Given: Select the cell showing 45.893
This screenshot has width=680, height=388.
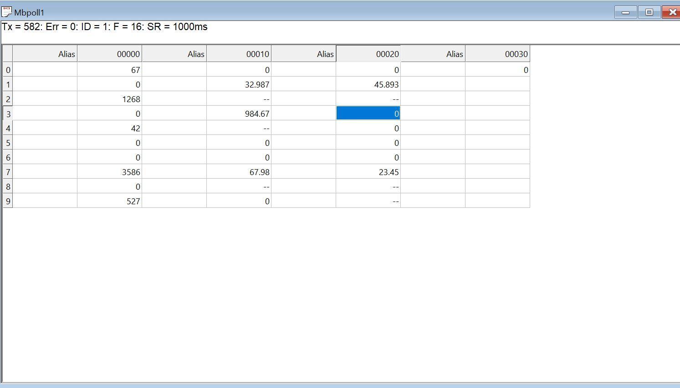Looking at the screenshot, I should click(368, 84).
